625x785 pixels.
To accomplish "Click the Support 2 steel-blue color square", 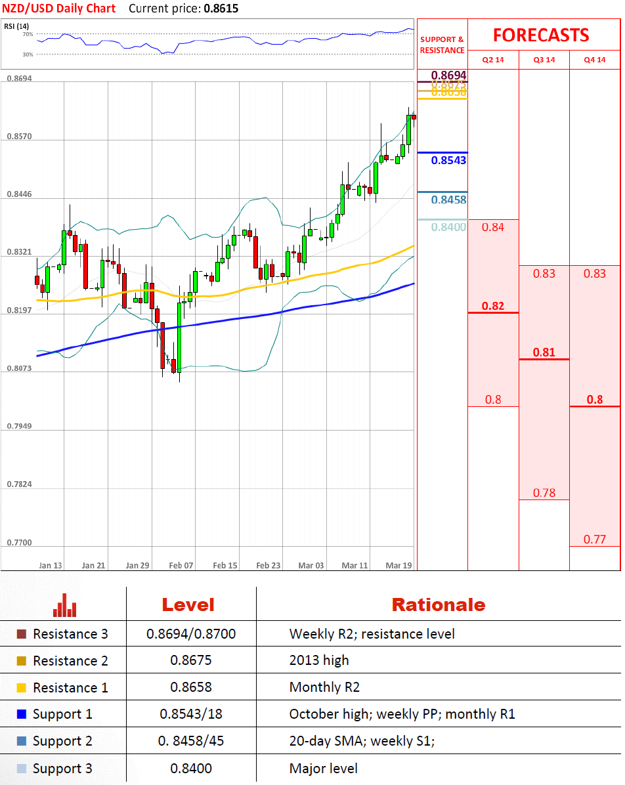I will click(22, 741).
